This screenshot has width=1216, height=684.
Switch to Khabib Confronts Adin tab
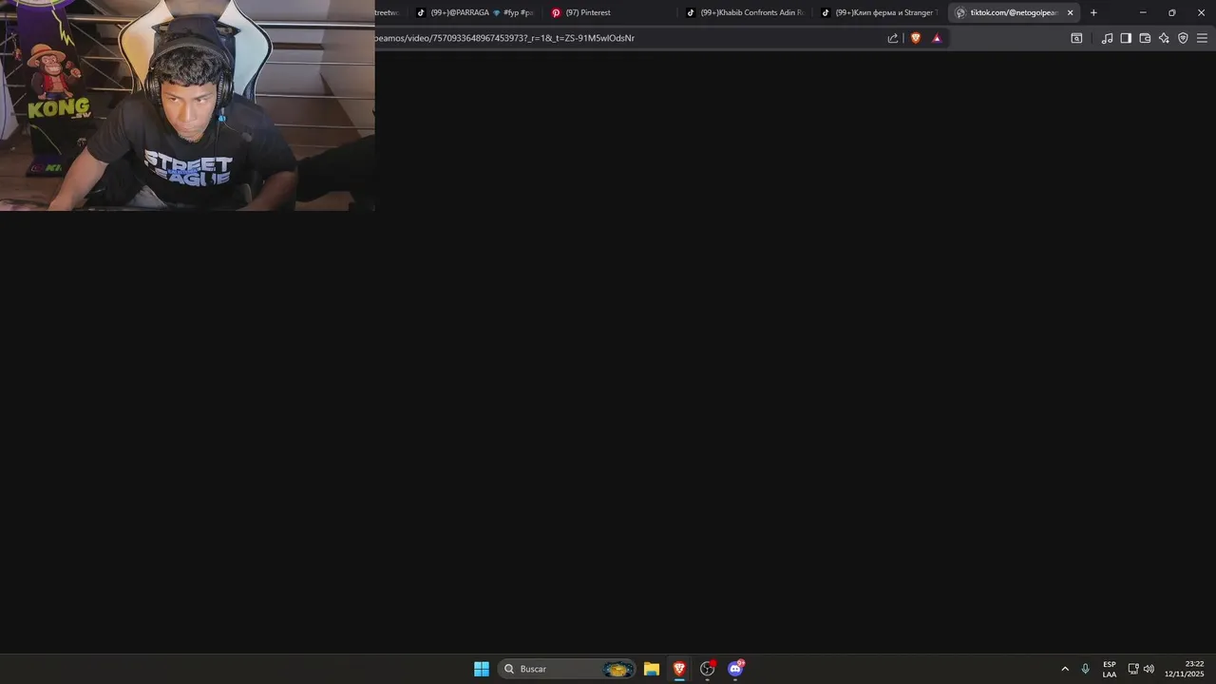pyautogui.click(x=746, y=12)
